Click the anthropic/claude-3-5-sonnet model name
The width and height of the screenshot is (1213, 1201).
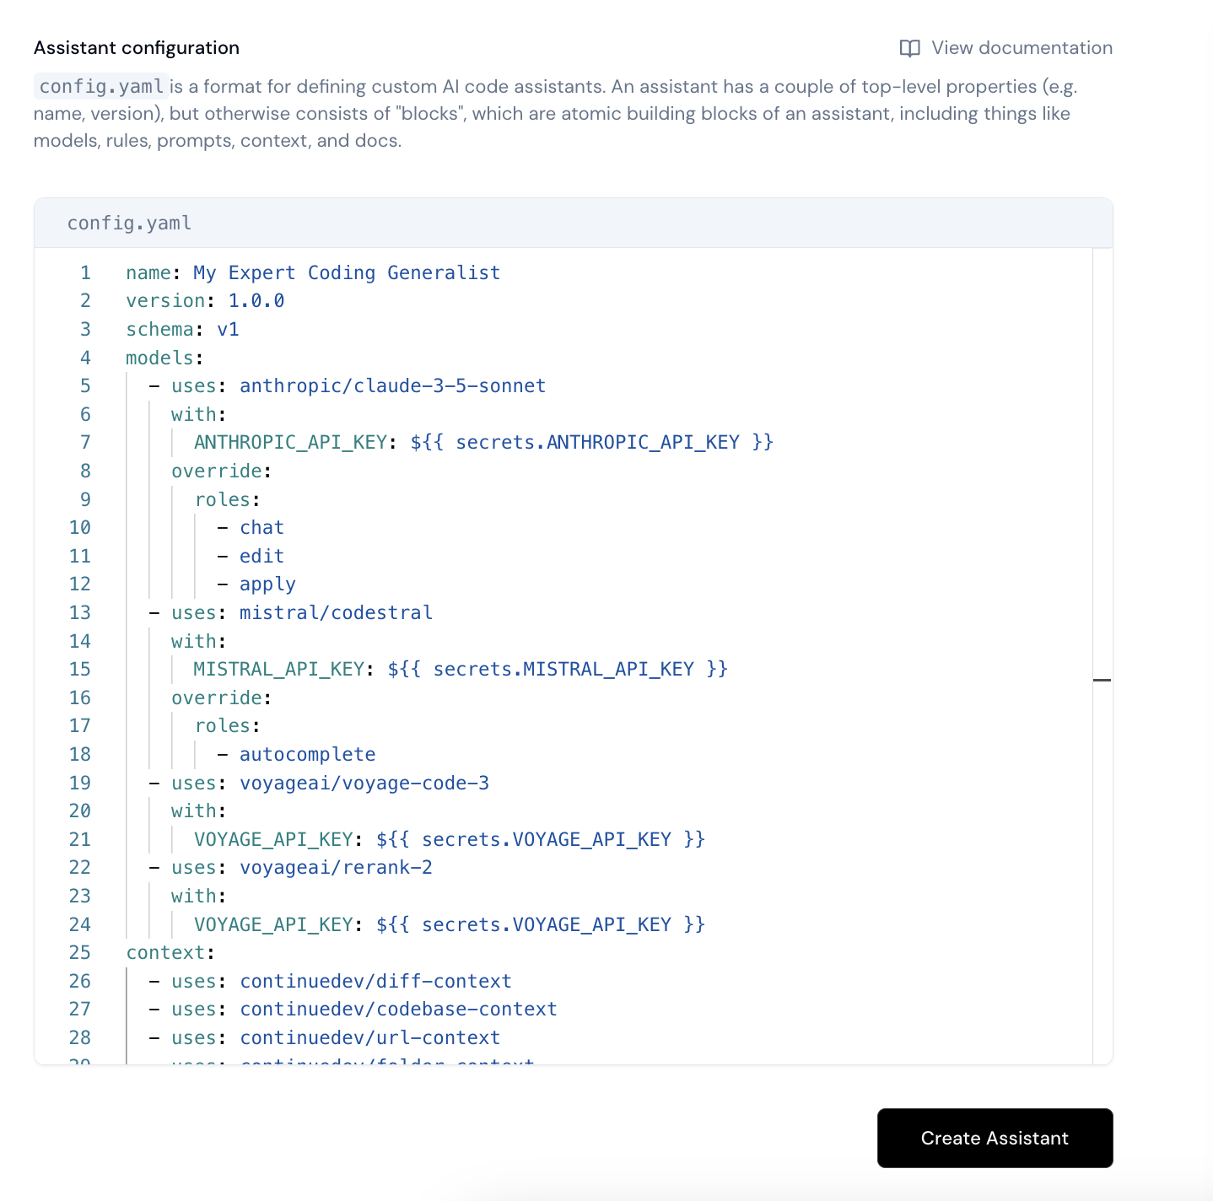click(x=391, y=385)
